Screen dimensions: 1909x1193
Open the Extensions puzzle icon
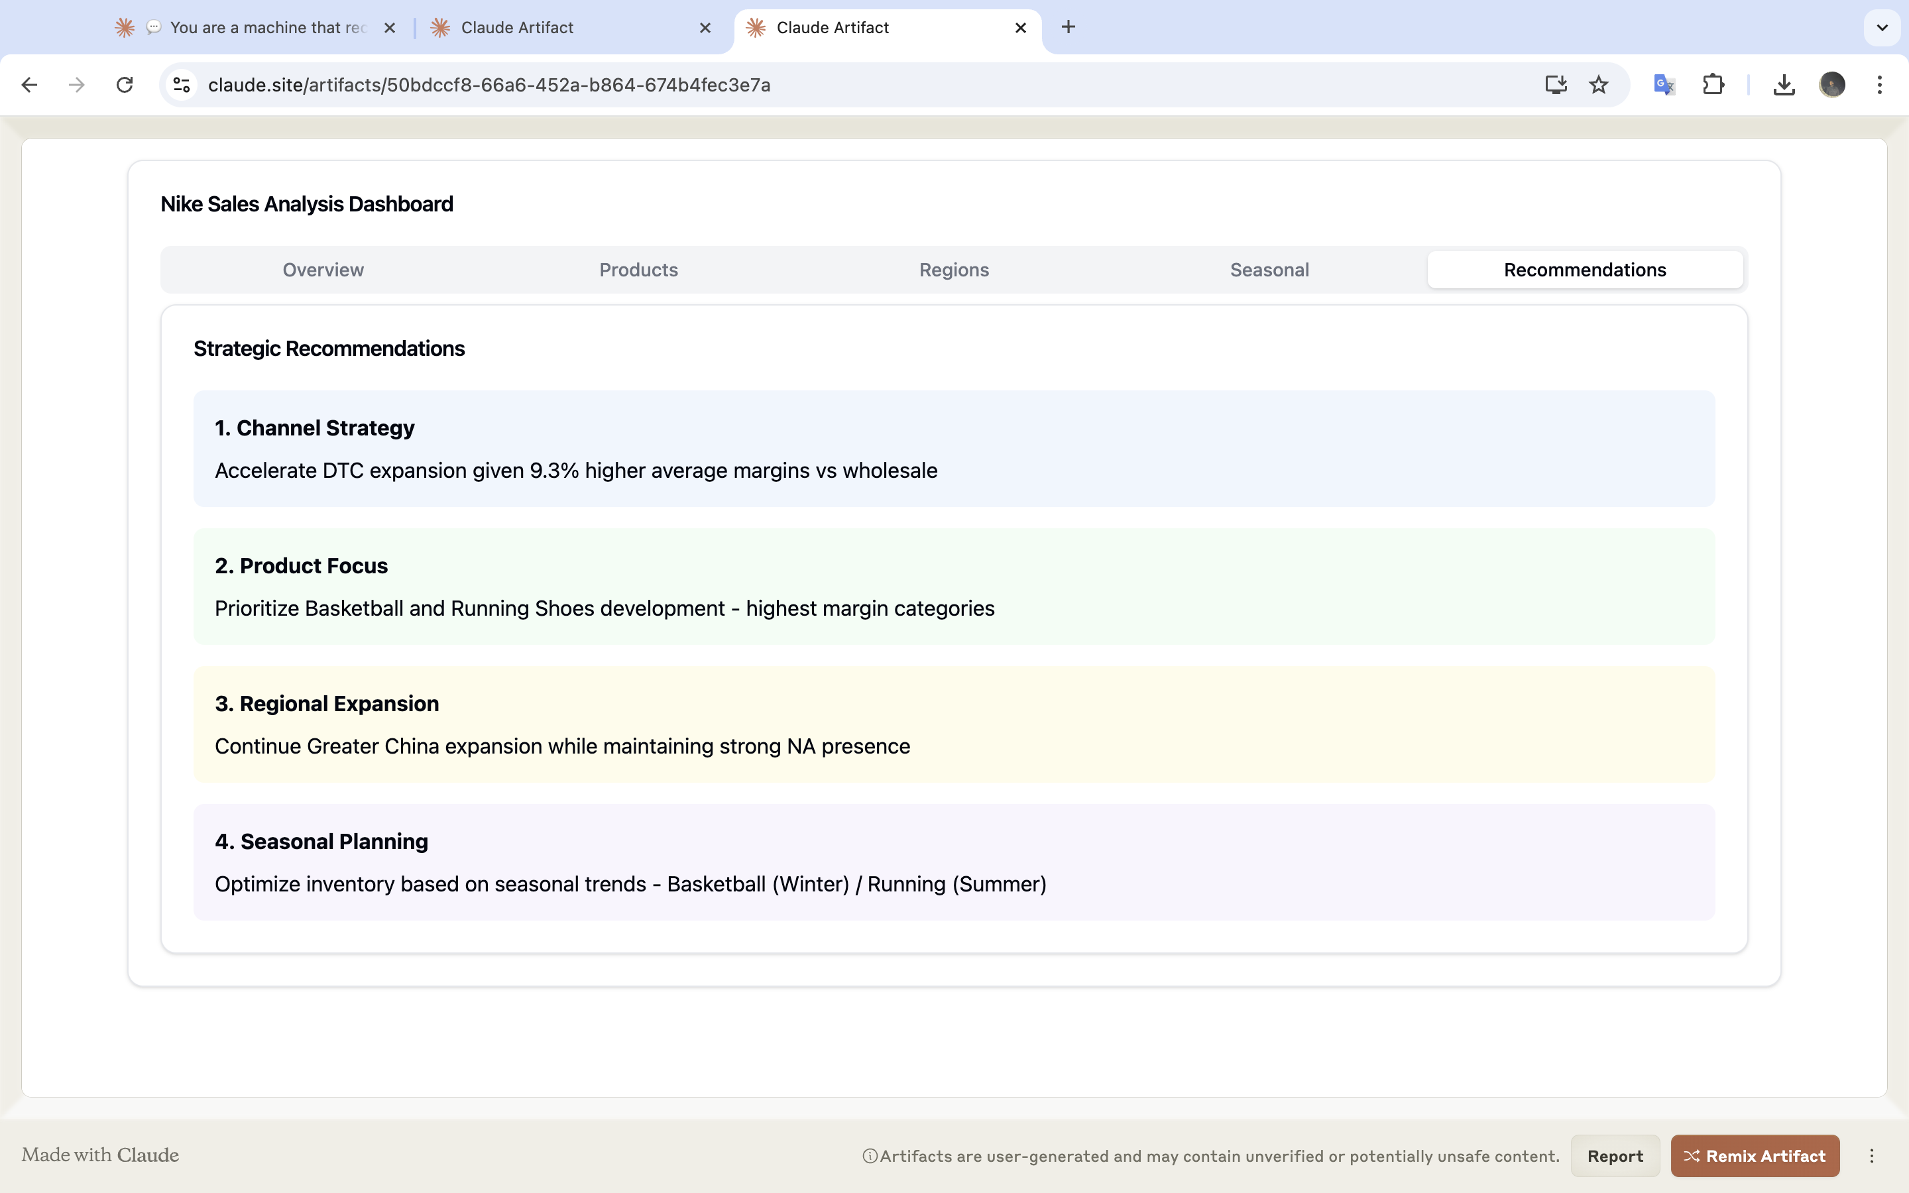click(x=1713, y=84)
